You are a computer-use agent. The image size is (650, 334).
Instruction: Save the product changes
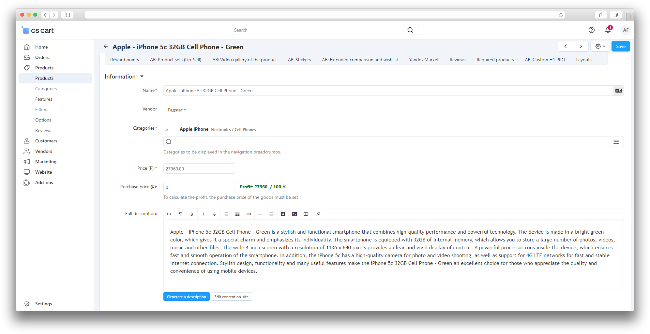(x=620, y=46)
